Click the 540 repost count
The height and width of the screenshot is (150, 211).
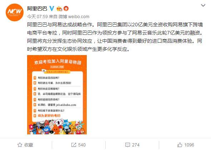82,145
